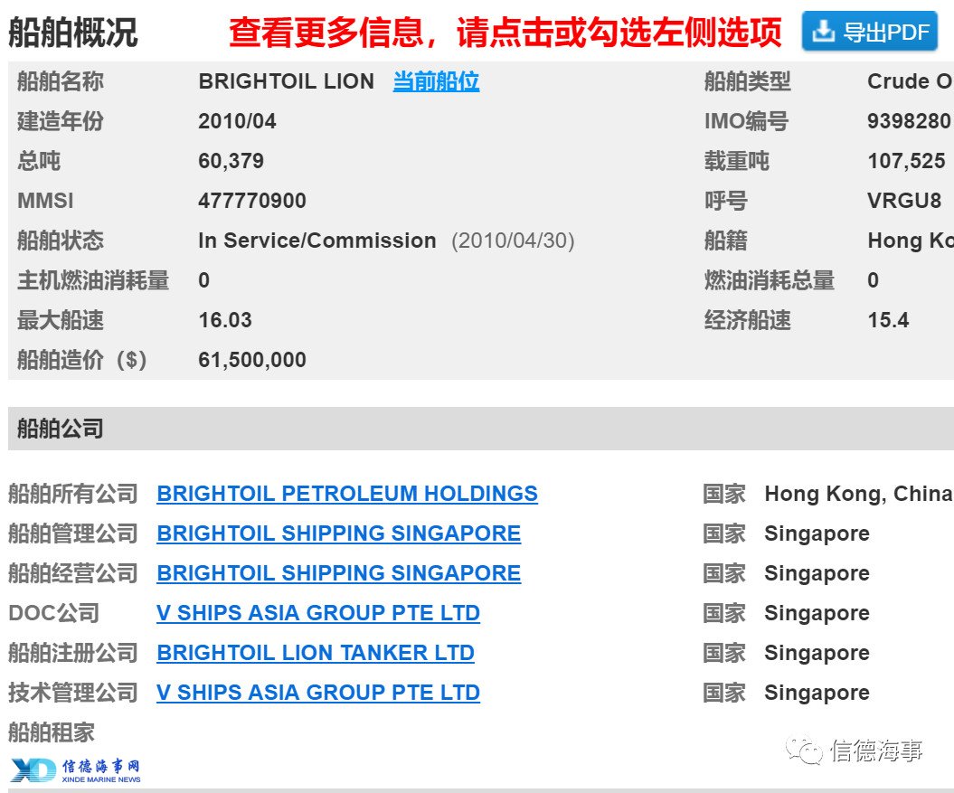Select Singapore in the 船舶注册公司 row
954x793 pixels.
click(817, 653)
